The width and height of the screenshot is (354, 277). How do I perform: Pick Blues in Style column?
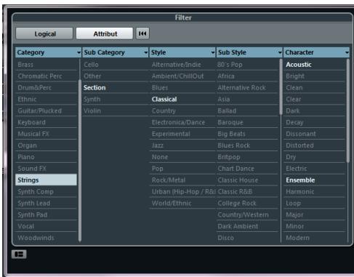[x=182, y=88]
